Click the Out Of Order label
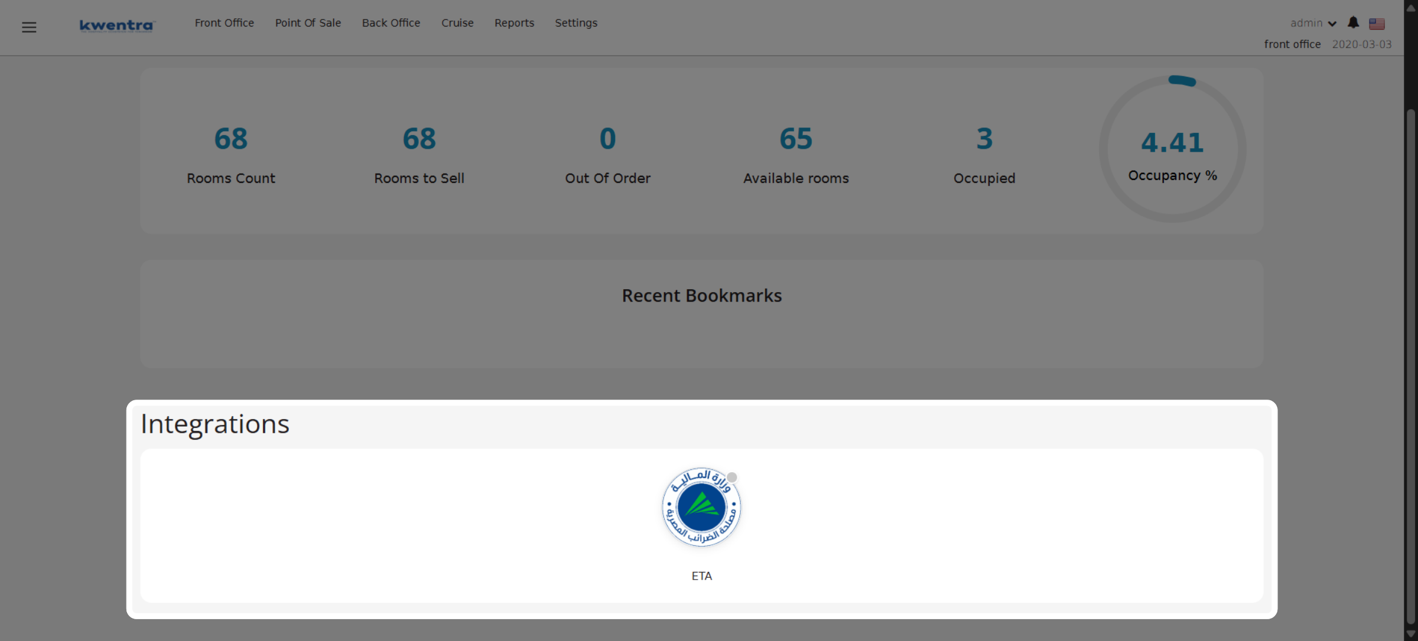The image size is (1418, 641). (x=607, y=178)
